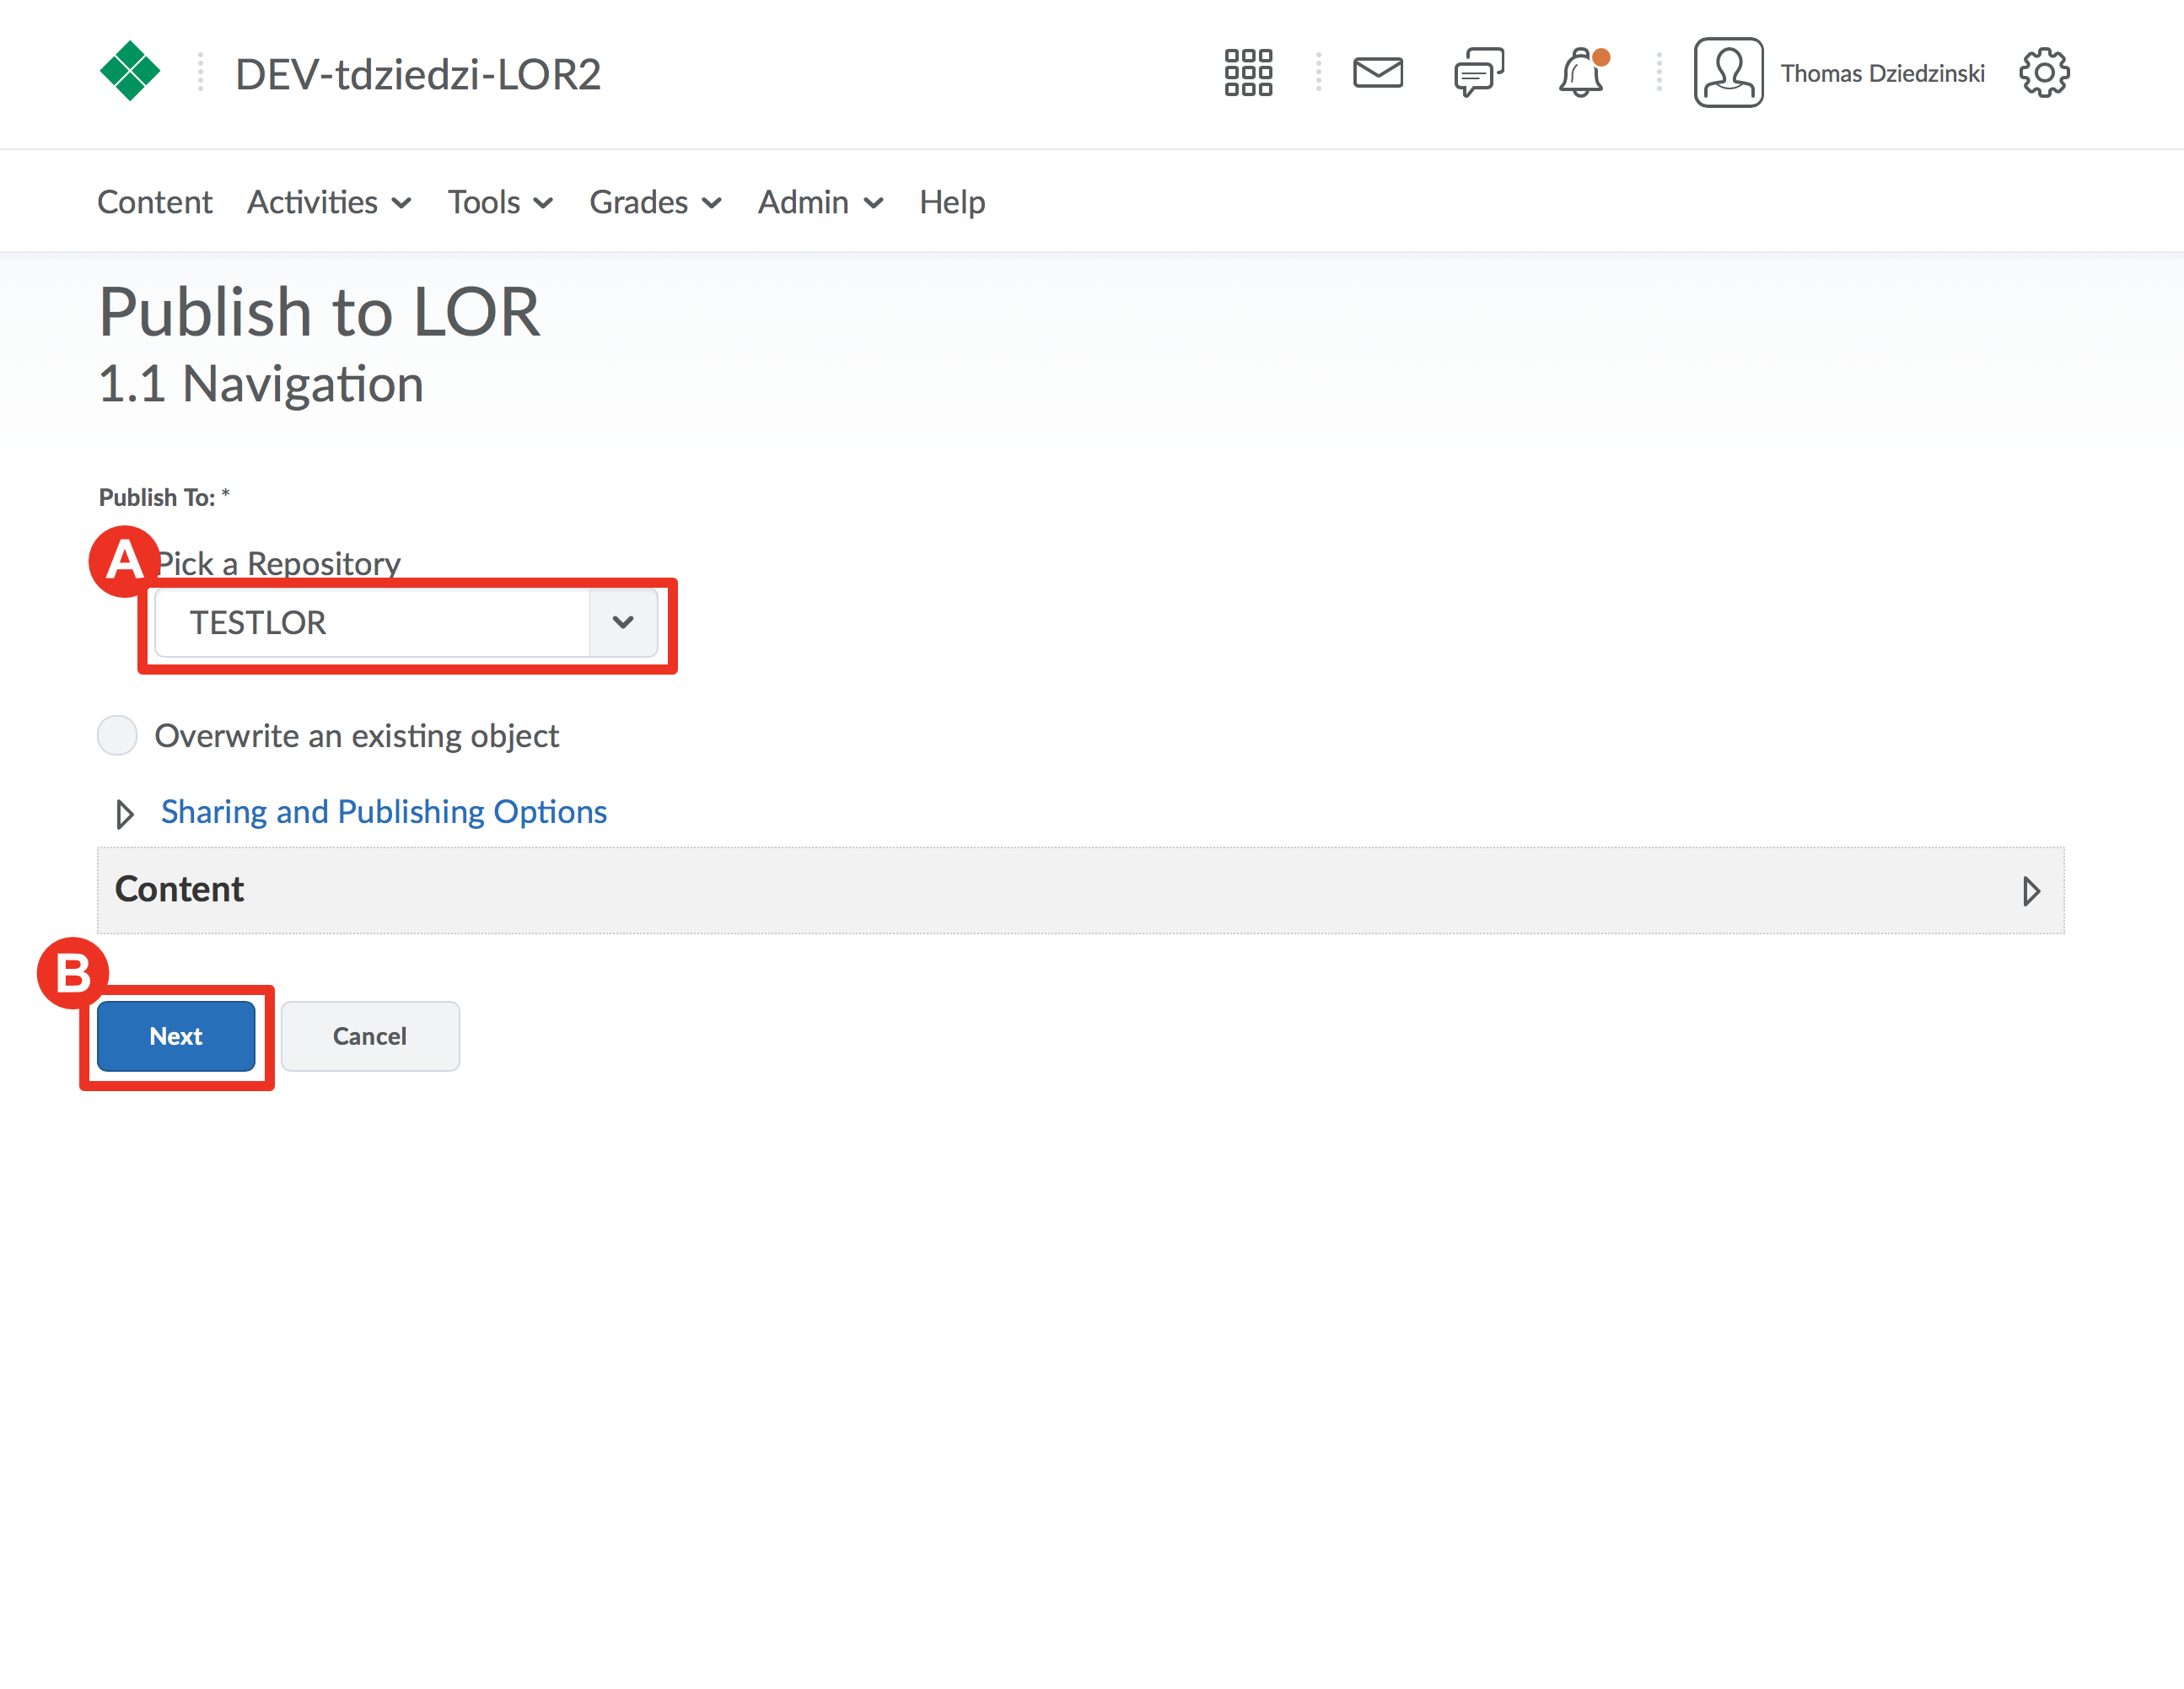Open the subscription alerts chat icon
The width and height of the screenshot is (2184, 1689).
point(1478,73)
